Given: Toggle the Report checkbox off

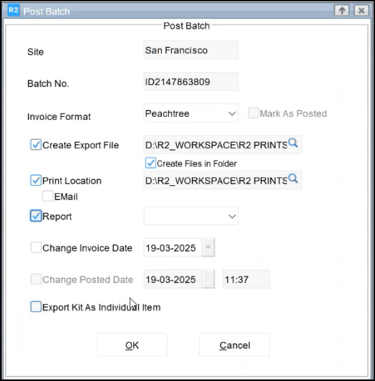Looking at the screenshot, I should [36, 216].
